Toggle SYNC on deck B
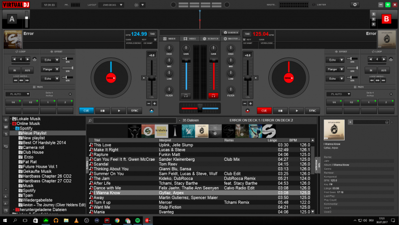This screenshot has height=225, width=399. tap(313, 111)
